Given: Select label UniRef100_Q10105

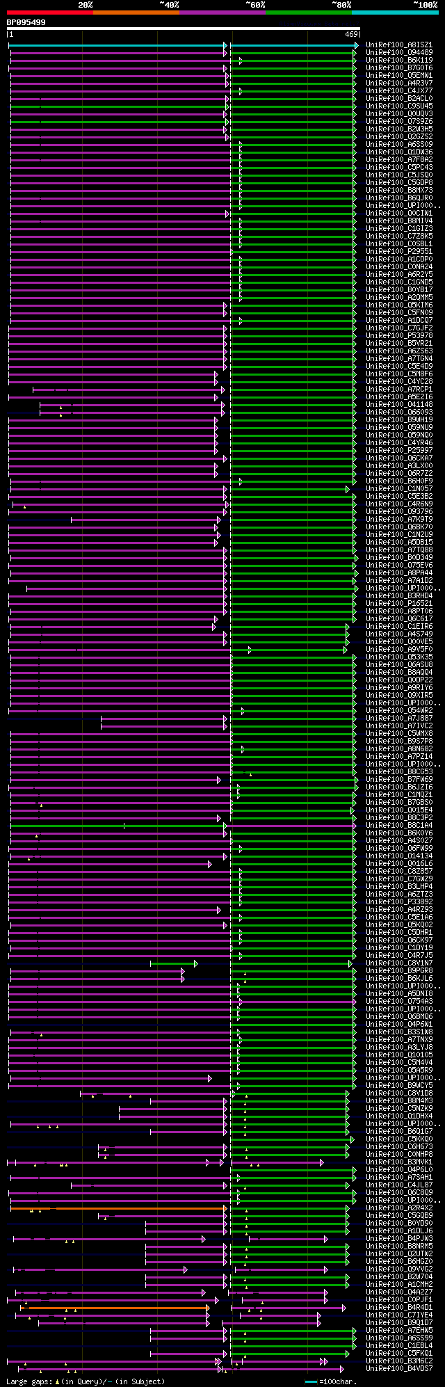Looking at the screenshot, I should (399, 1055).
